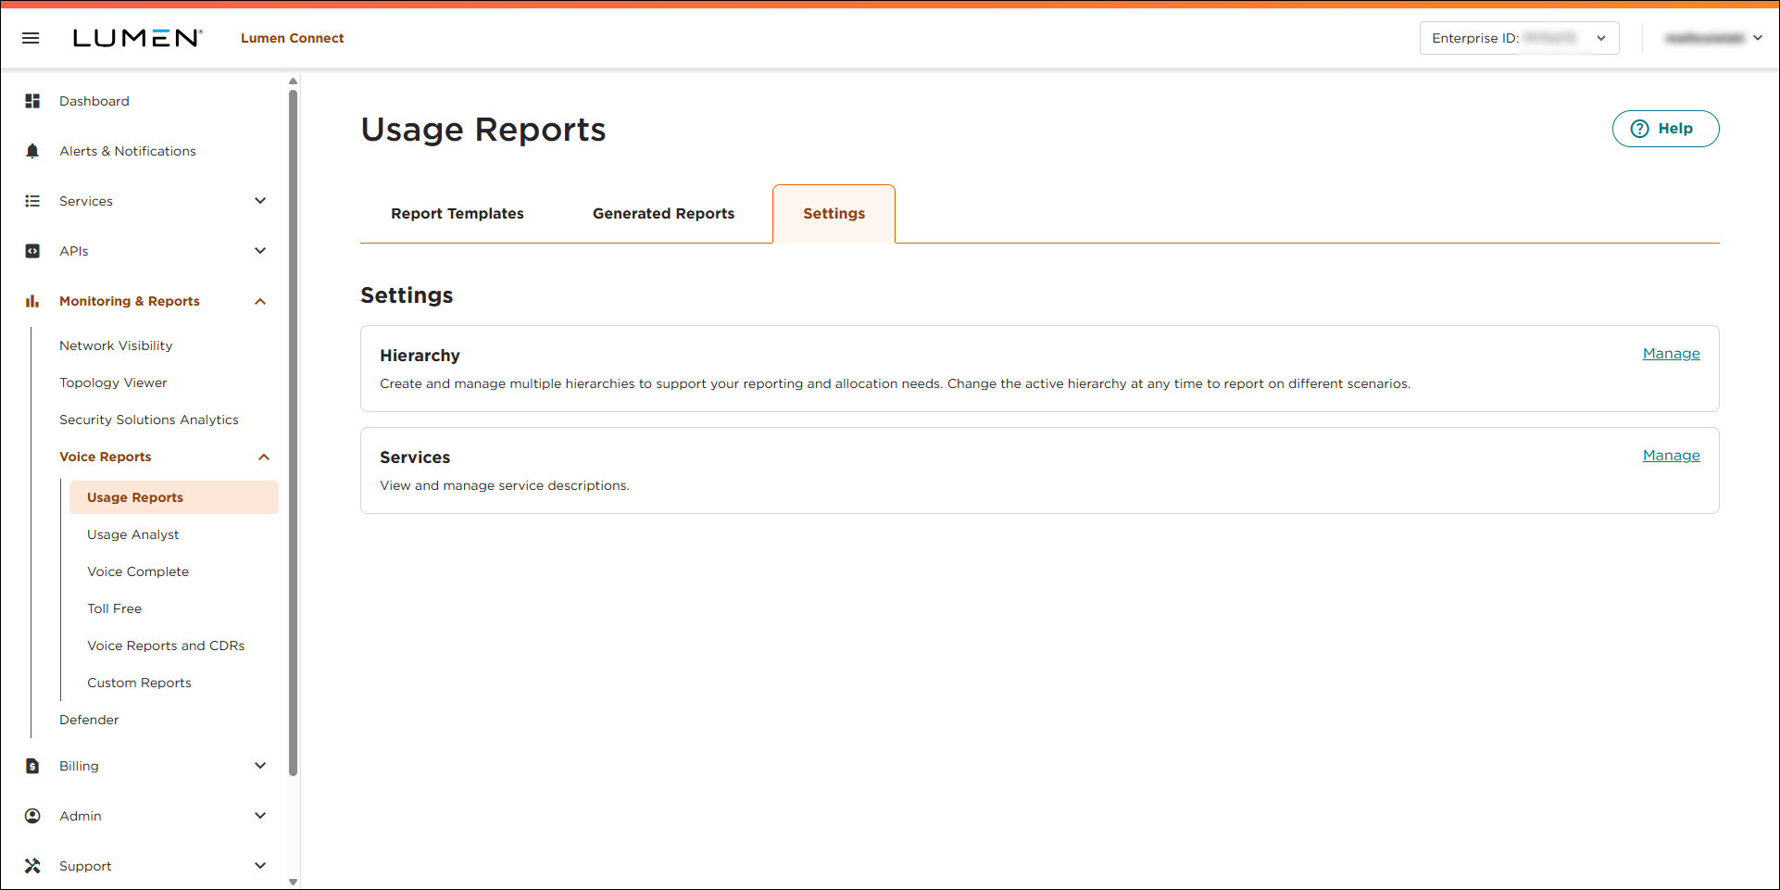Viewport: 1780px width, 890px height.
Task: Click the sidebar scroll up arrow
Action: click(x=294, y=81)
